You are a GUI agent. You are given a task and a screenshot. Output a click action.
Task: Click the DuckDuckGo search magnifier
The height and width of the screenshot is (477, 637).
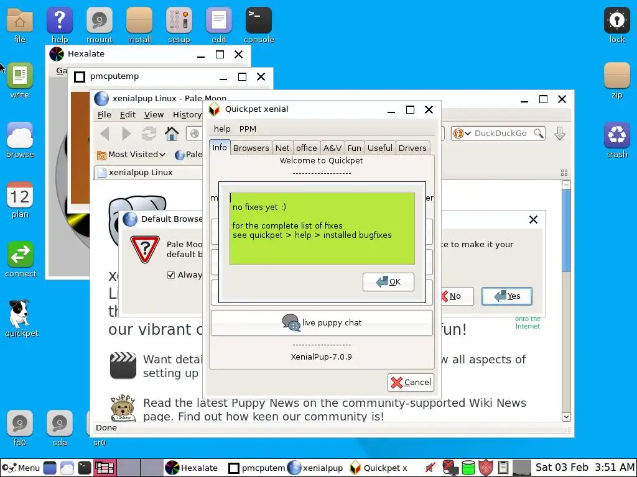coord(539,134)
